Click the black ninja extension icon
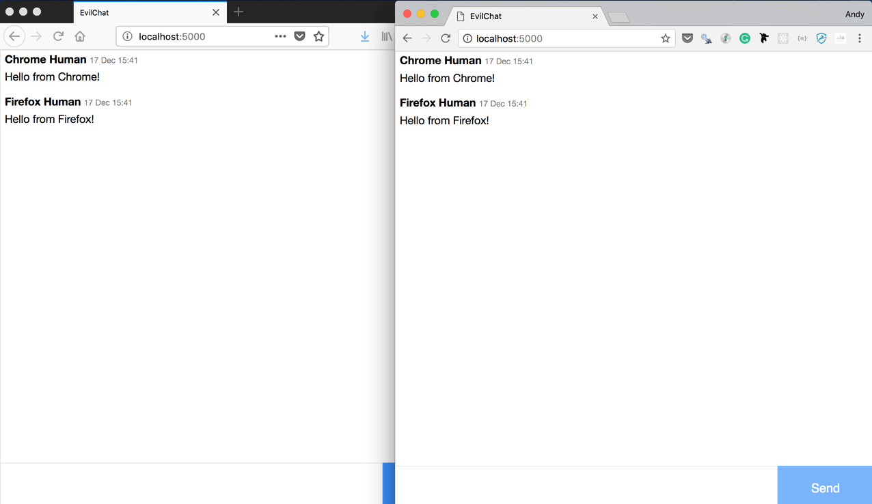 (763, 38)
